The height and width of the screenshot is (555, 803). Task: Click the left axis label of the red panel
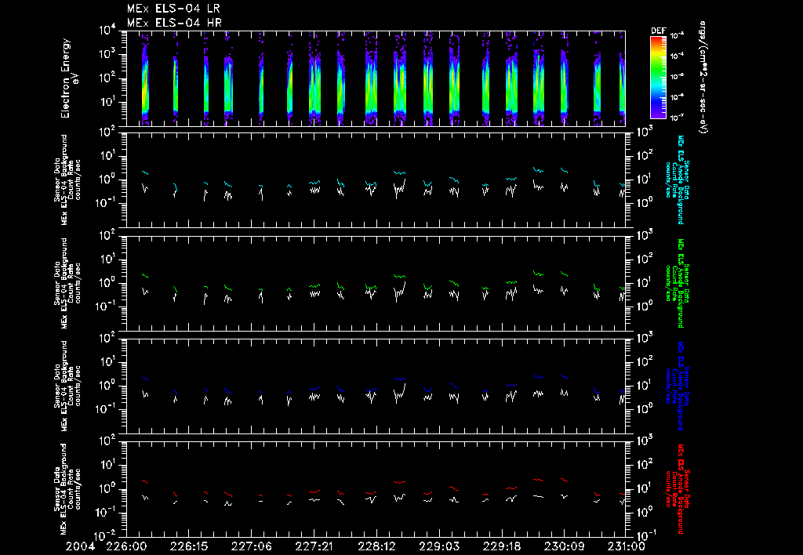[x=67, y=489]
